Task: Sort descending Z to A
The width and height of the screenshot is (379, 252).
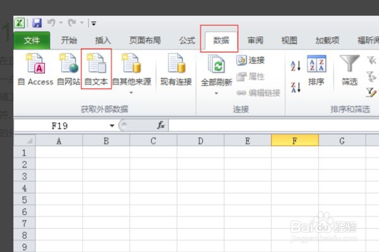Action: (x=296, y=88)
